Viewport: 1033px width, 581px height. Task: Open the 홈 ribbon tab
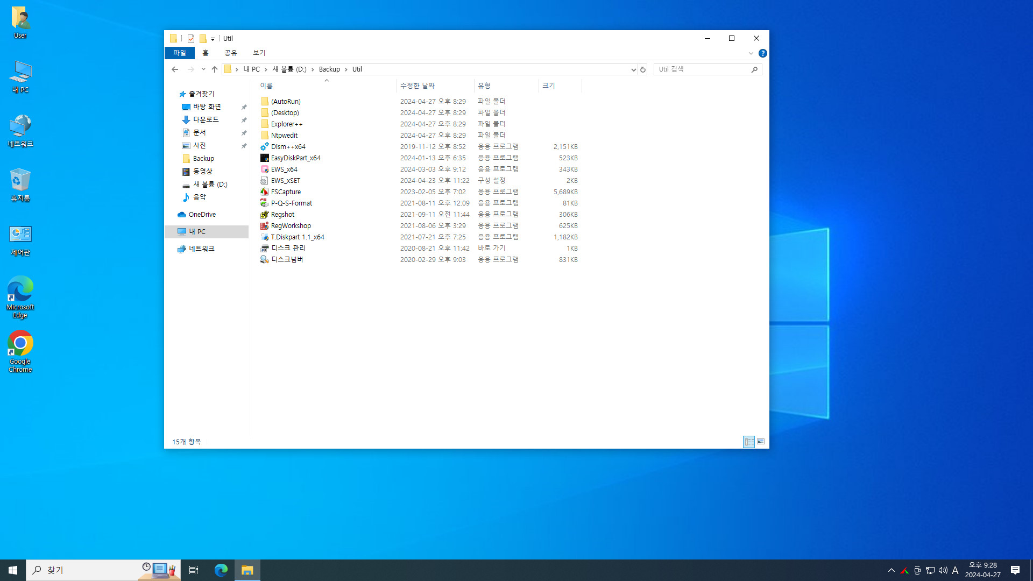coord(205,53)
